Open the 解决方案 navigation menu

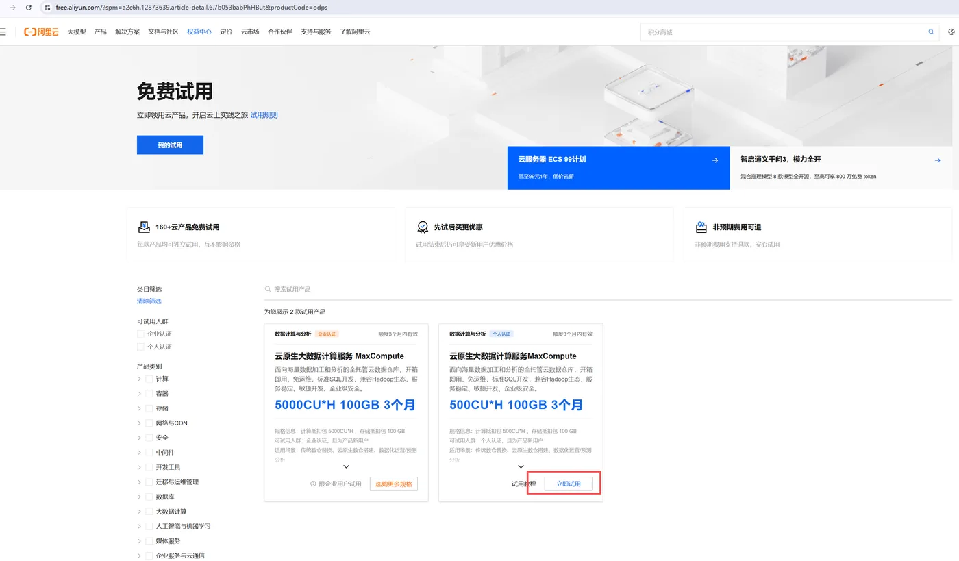pos(127,32)
